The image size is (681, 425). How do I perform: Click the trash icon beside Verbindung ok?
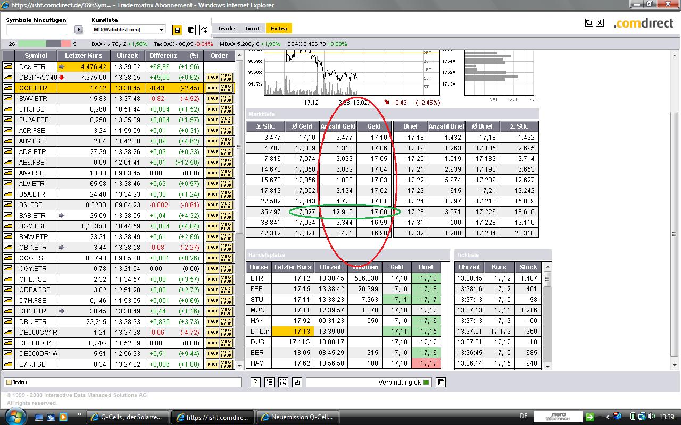(441, 382)
